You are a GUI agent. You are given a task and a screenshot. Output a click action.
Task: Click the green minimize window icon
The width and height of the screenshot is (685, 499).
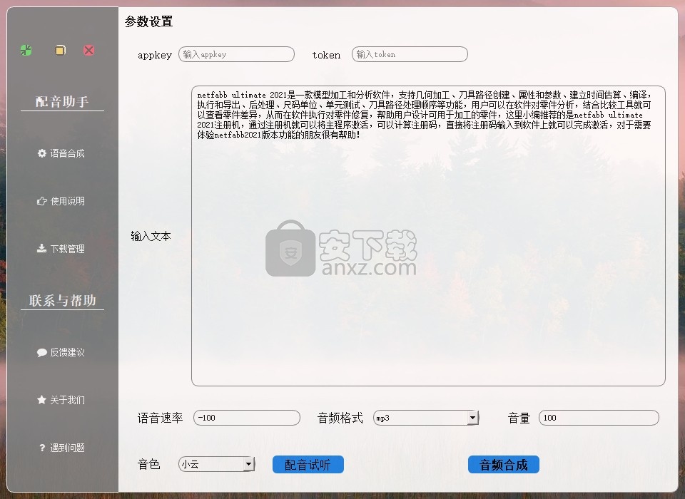pos(26,50)
